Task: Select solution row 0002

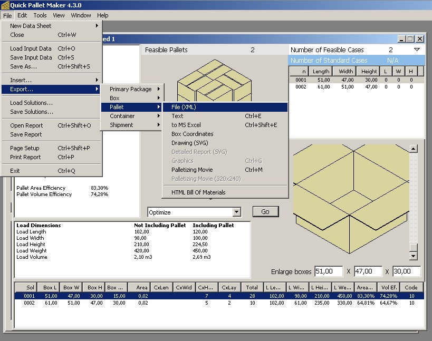Action: pos(219,303)
